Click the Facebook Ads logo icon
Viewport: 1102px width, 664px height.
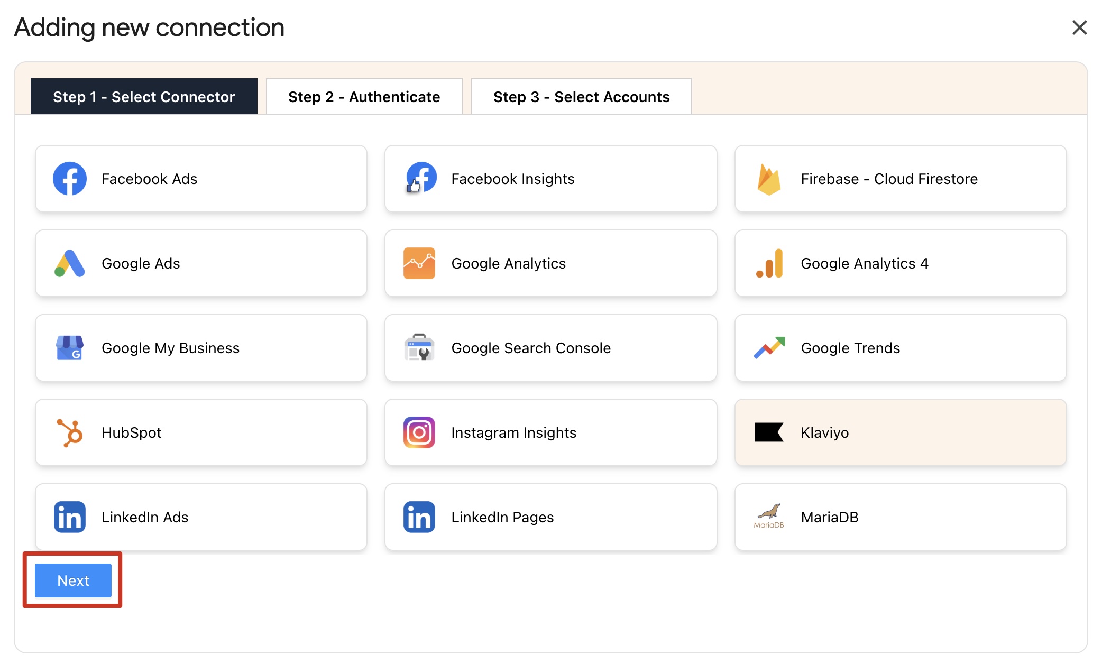[x=70, y=179]
